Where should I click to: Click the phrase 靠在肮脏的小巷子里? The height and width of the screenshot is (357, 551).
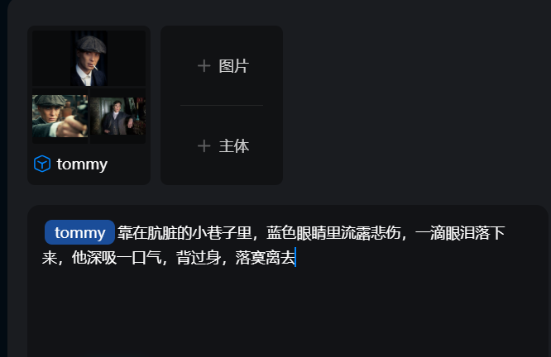[x=184, y=233]
